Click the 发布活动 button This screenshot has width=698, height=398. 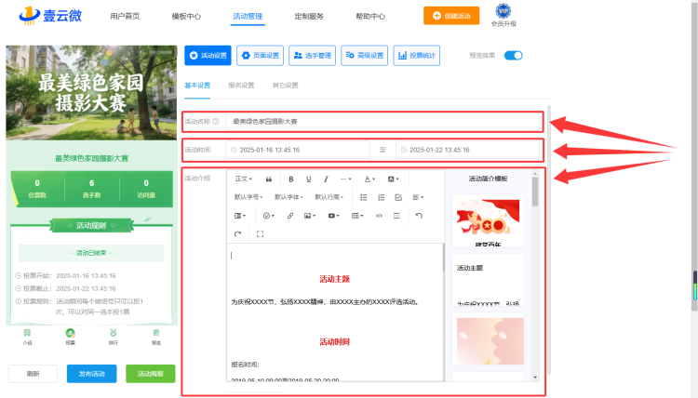coord(92,374)
